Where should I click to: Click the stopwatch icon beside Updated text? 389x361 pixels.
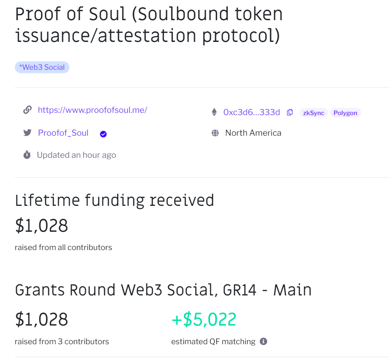point(27,155)
